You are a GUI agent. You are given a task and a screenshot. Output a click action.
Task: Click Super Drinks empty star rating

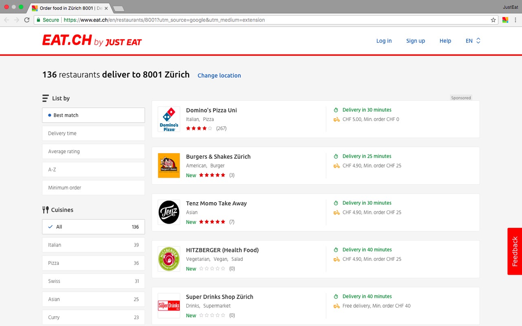(212, 315)
